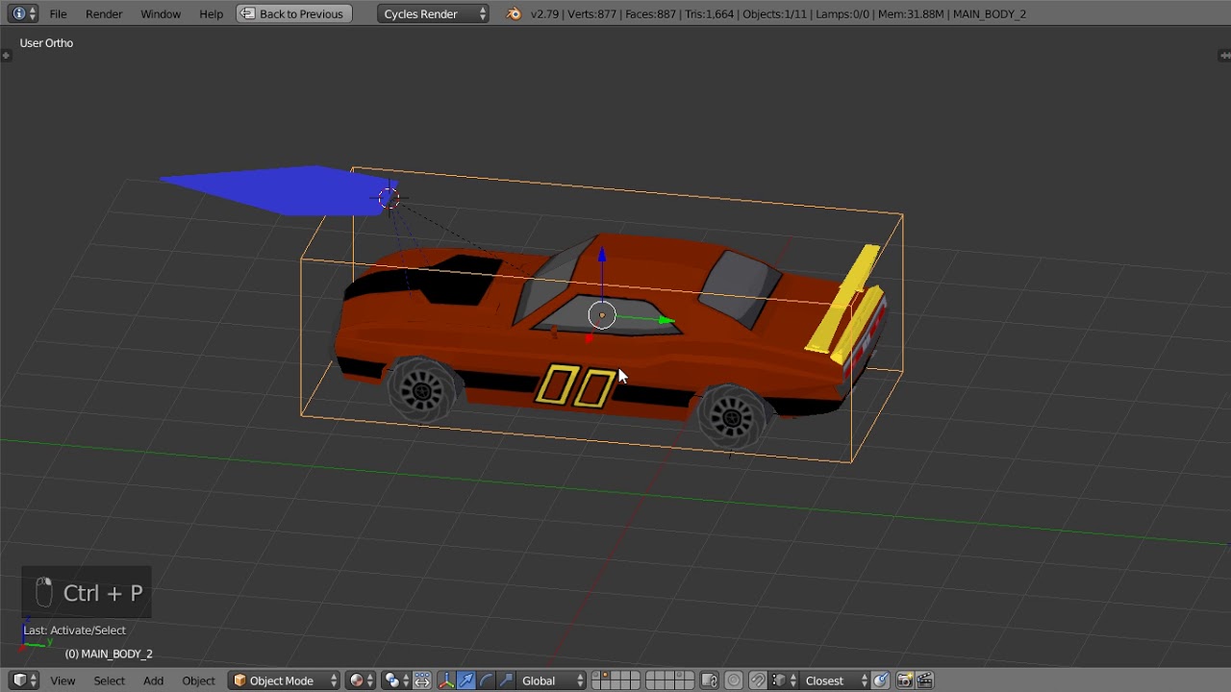
Task: Open the pivot point selector
Action: pos(394,680)
